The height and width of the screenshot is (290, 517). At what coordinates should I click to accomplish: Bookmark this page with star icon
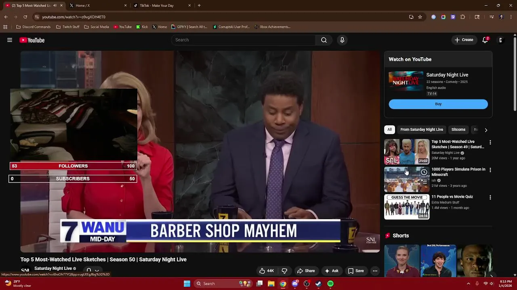coord(420,17)
